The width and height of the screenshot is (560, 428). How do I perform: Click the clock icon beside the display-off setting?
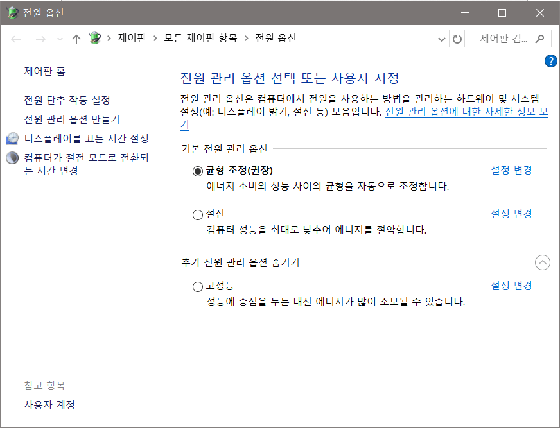pyautogui.click(x=12, y=138)
